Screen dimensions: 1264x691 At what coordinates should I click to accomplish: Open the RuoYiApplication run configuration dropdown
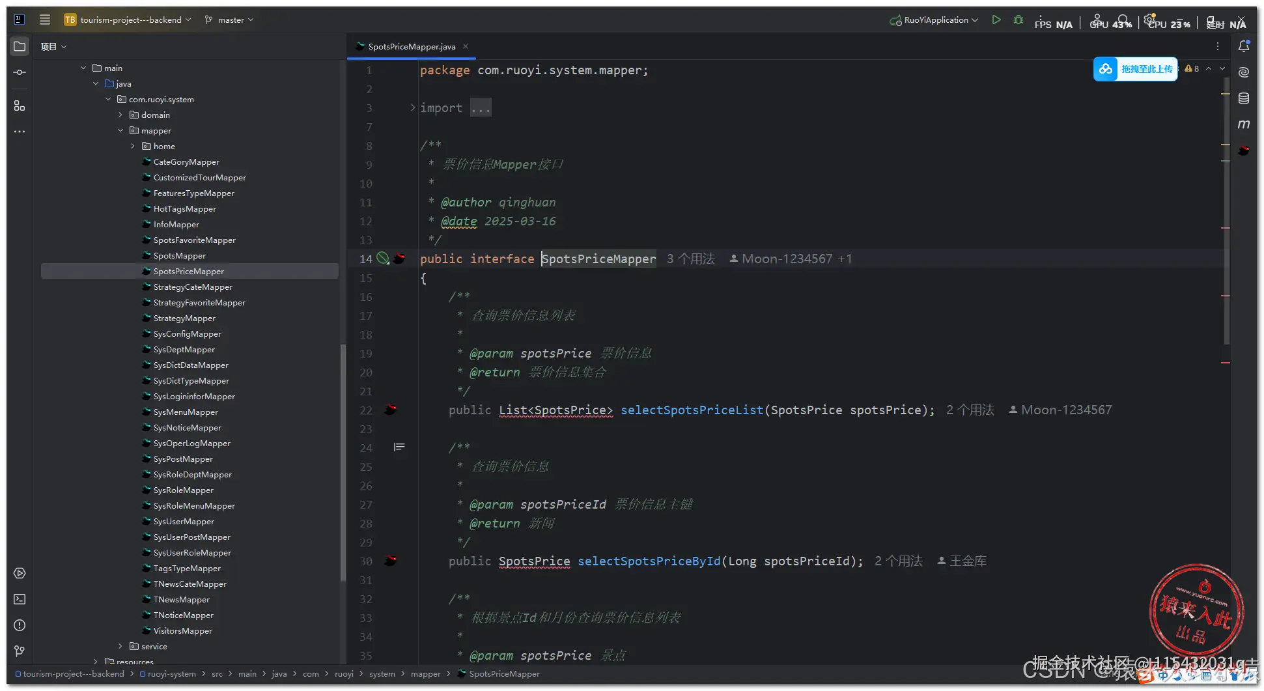934,20
